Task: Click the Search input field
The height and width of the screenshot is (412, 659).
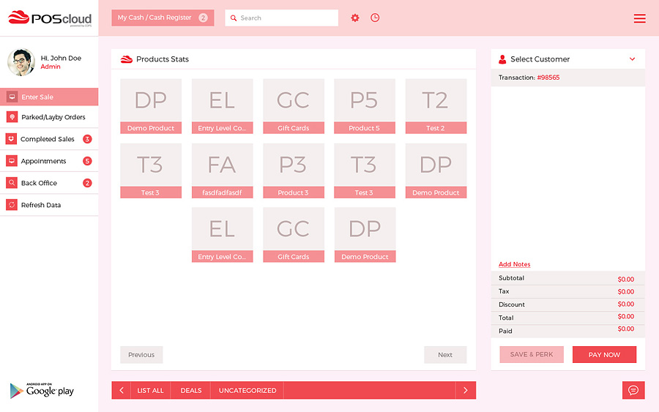Action: click(286, 18)
